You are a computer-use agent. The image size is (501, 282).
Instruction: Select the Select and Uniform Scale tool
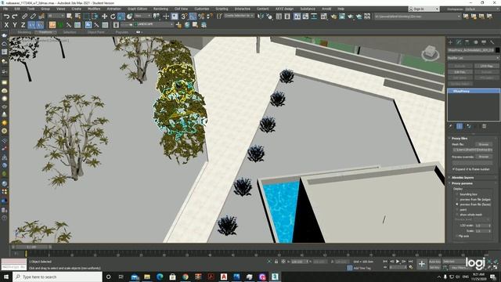121,16
